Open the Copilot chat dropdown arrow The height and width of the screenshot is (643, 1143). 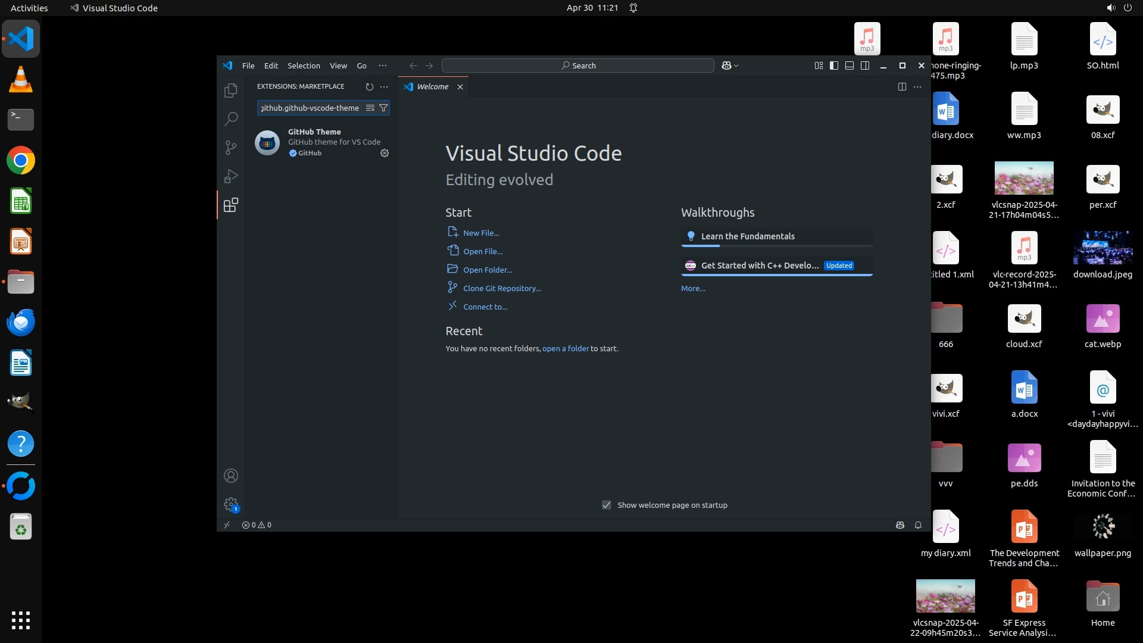click(x=737, y=66)
